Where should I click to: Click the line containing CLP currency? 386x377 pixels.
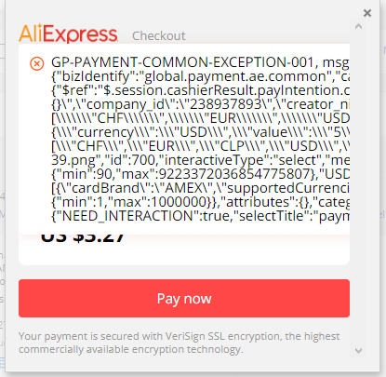(200, 146)
